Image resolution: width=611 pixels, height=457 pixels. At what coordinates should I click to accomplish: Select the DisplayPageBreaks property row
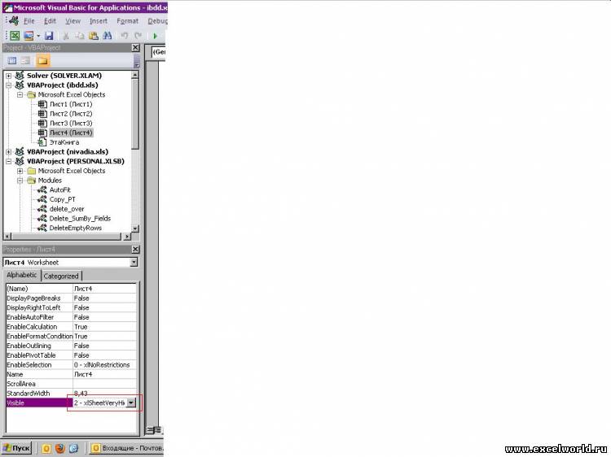pos(72,298)
